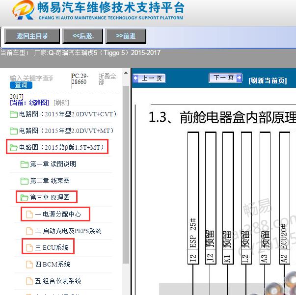Refresh page with [刷新当前页]
This screenshot has width=296, height=295.
point(268,80)
